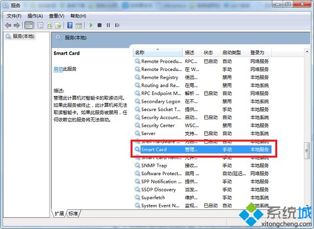The image size is (314, 229).
Task: Sort by the 状态 column header
Action: (x=210, y=52)
